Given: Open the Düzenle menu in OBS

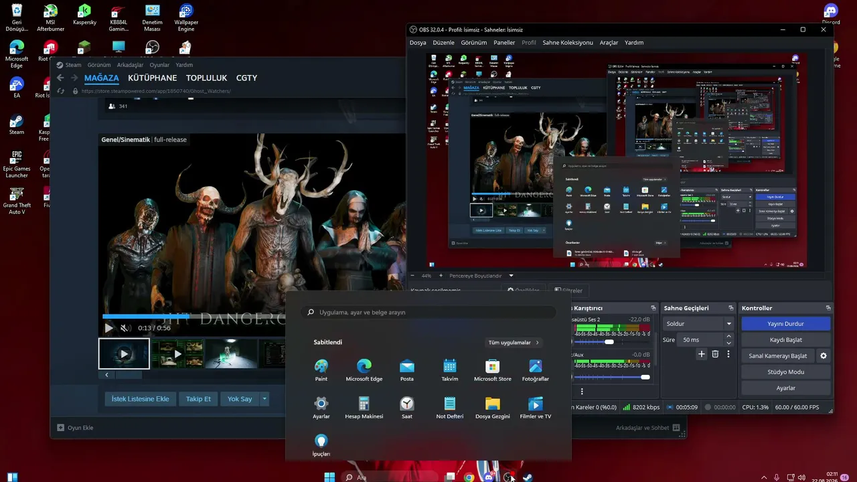Looking at the screenshot, I should [x=443, y=42].
